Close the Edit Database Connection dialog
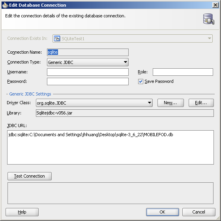This screenshot has width=221, height=221. 215,5
